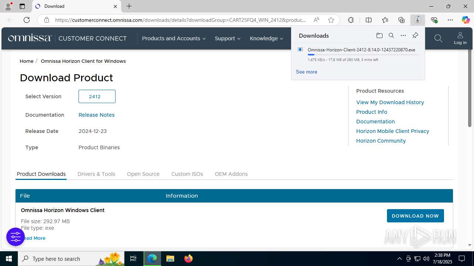Open the notifications action center
This screenshot has height=266, width=474.
pyautogui.click(x=462, y=259)
